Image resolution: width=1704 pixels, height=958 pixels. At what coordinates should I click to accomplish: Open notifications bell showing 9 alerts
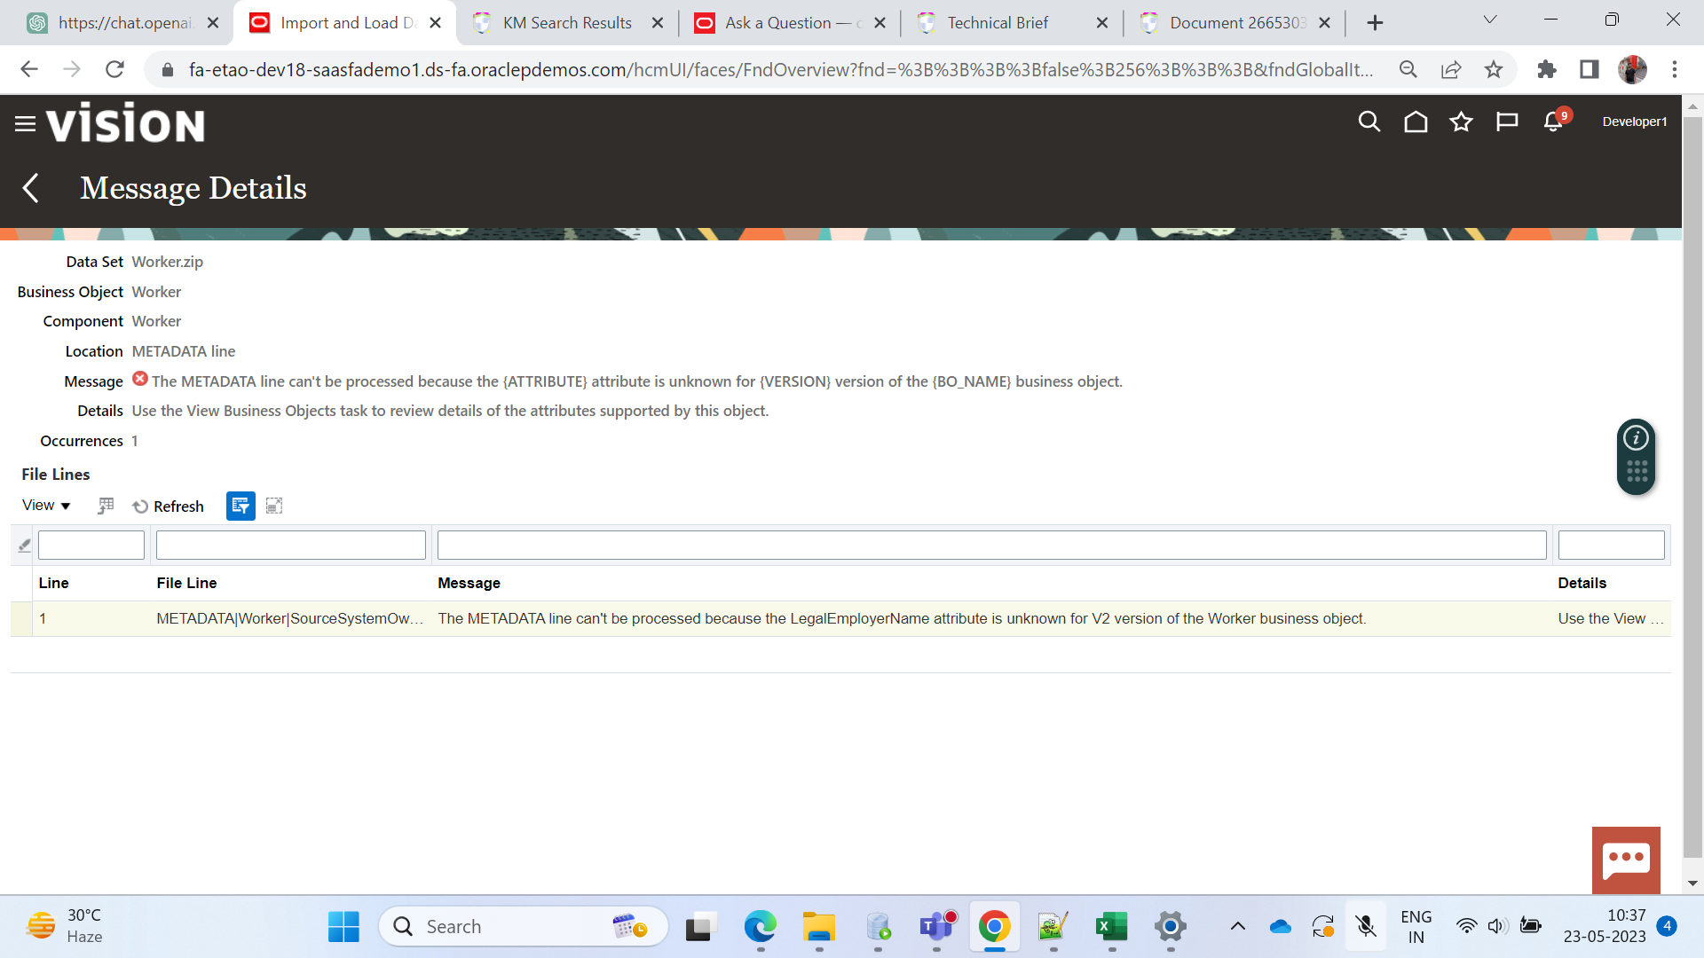pos(1552,122)
